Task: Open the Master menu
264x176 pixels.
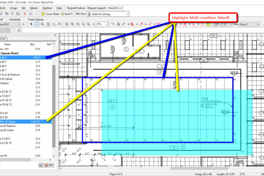Action: (34, 8)
